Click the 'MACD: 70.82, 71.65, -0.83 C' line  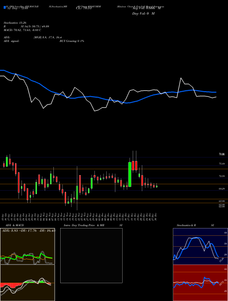pyautogui.click(x=22, y=30)
